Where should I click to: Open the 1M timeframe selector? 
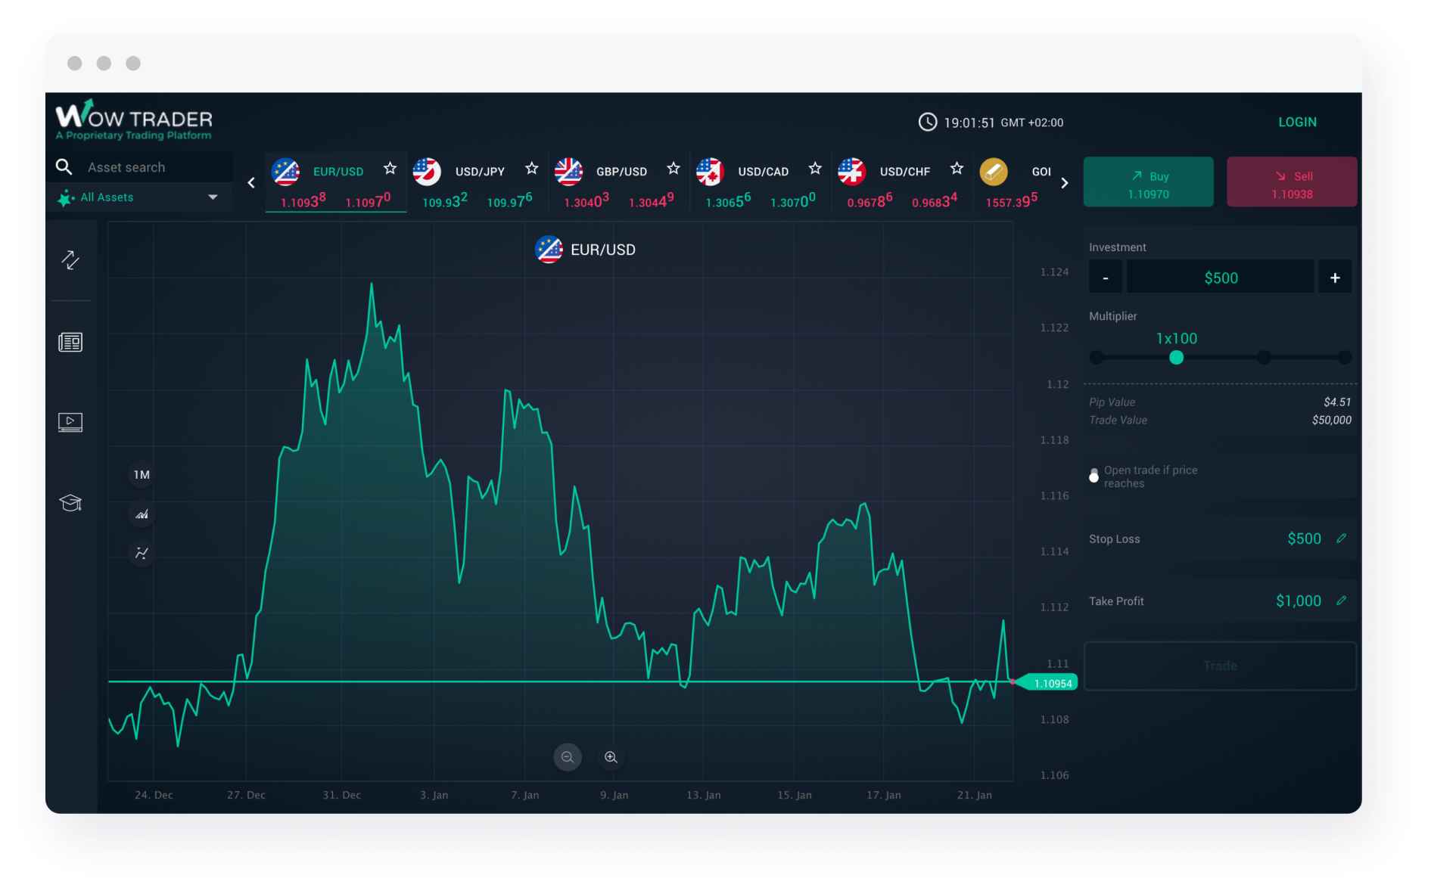click(142, 475)
